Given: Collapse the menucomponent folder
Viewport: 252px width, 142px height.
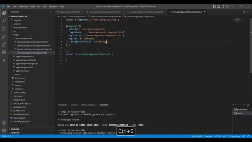Looking at the screenshot, I should pos(24,38).
